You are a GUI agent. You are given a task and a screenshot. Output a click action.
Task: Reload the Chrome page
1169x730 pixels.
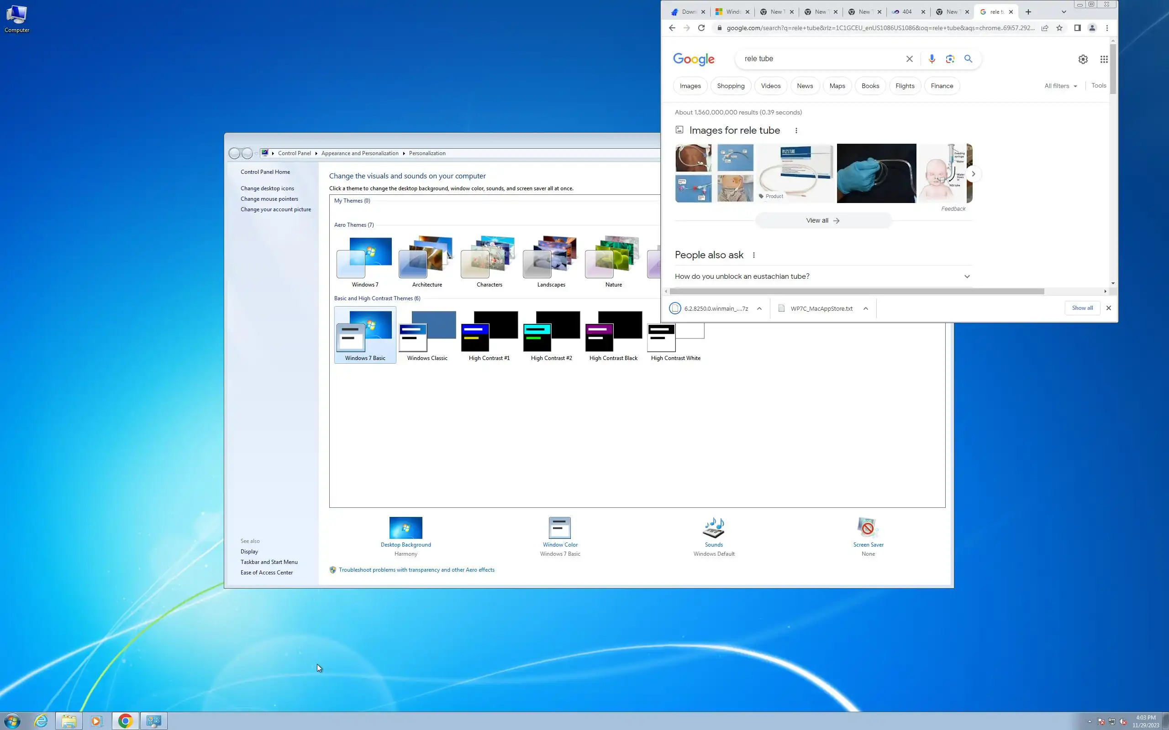(x=701, y=28)
